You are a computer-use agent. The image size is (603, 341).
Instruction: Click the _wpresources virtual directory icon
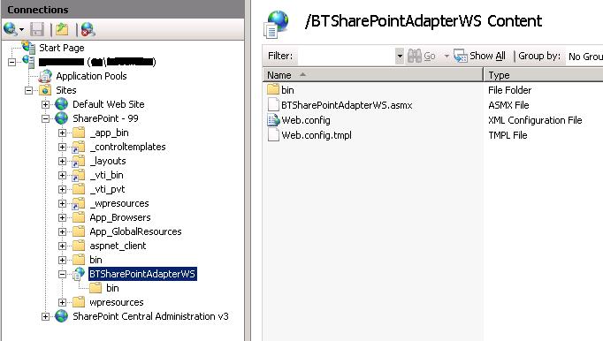[79, 203]
